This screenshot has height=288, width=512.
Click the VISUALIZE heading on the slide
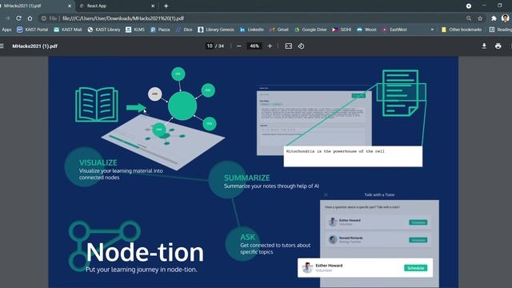[98, 162]
